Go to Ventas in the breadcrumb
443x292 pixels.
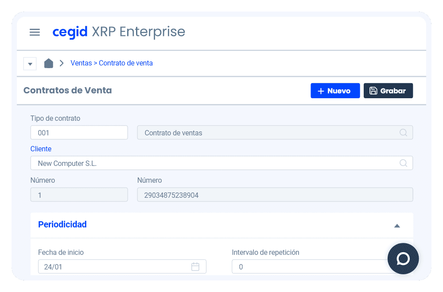click(x=81, y=63)
